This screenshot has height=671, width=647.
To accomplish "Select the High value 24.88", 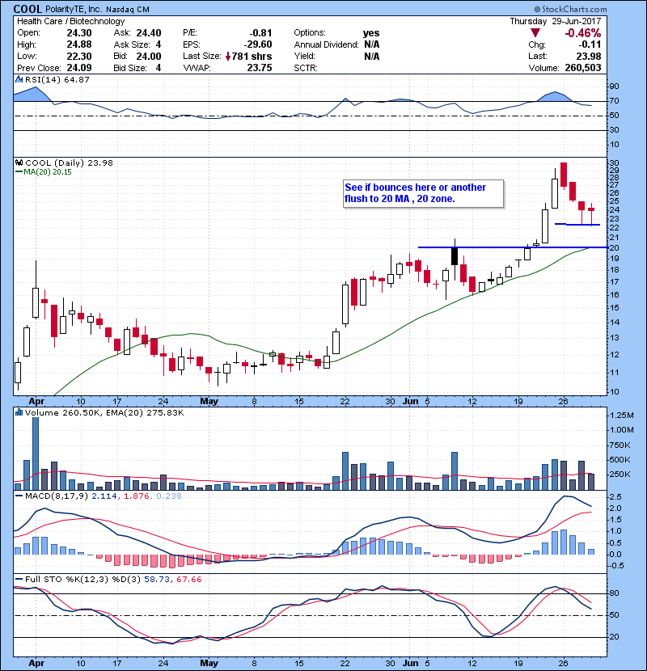I will click(x=79, y=44).
